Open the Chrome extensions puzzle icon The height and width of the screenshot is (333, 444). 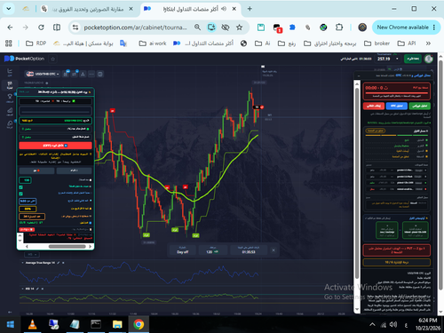[339, 28]
